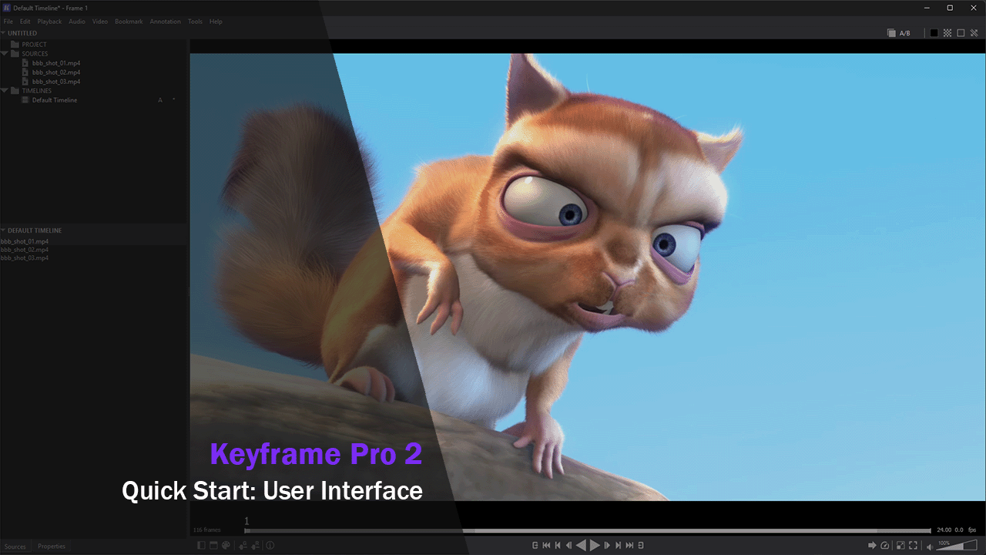This screenshot has width=986, height=555.
Task: Open the Playback menu
Action: pyautogui.click(x=49, y=22)
